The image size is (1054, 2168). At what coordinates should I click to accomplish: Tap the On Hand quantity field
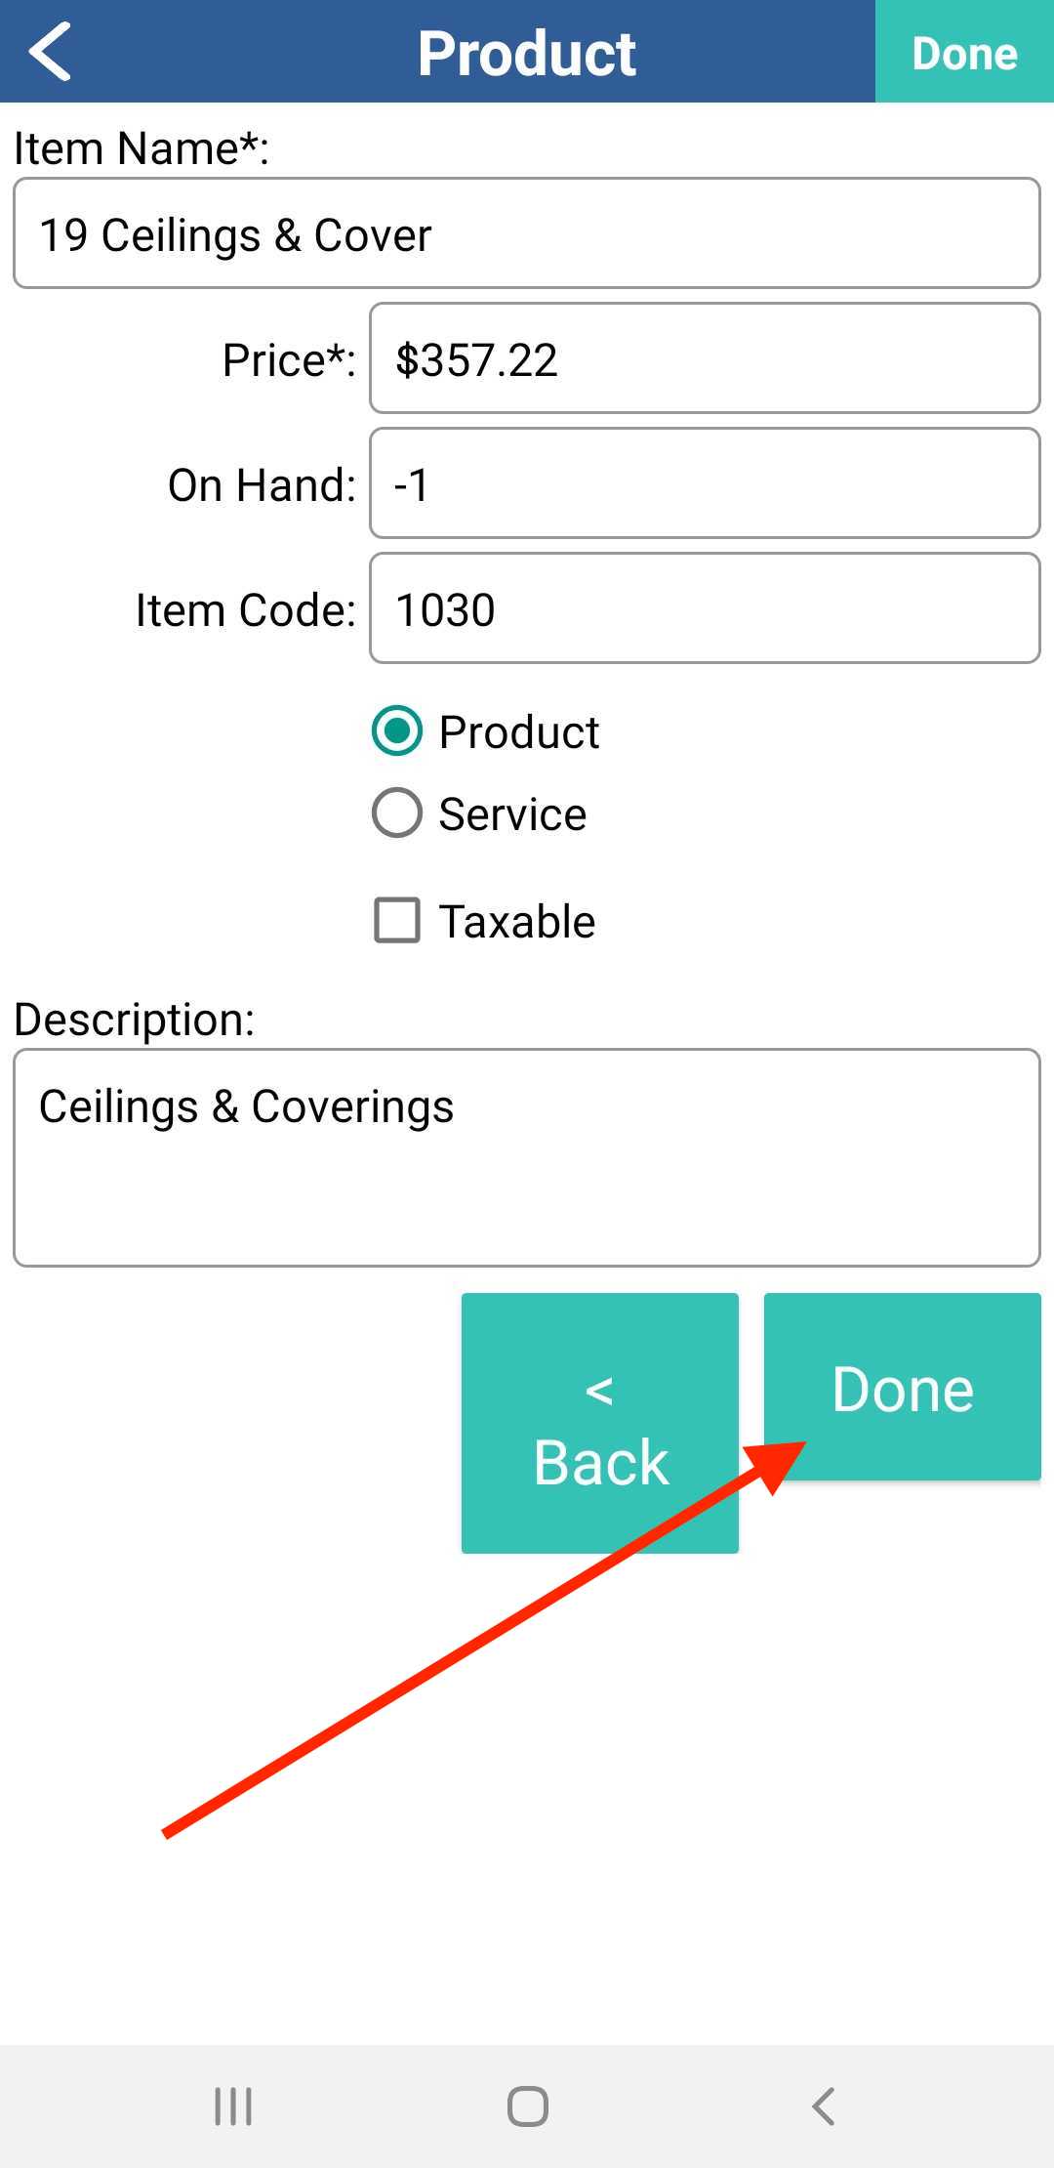[x=705, y=484]
